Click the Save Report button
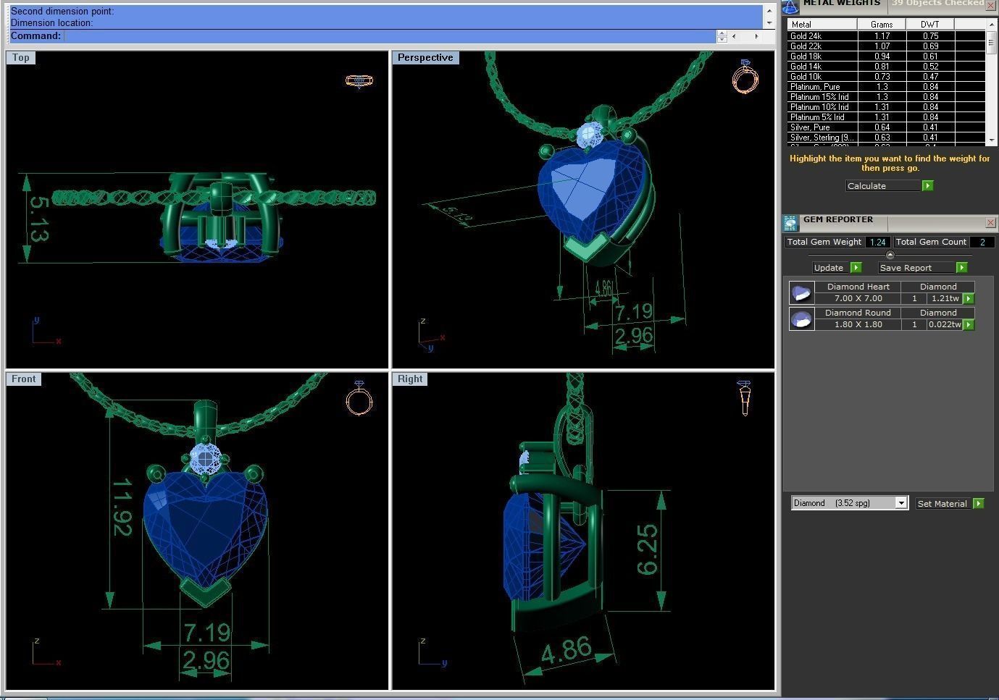999x700 pixels. point(916,268)
